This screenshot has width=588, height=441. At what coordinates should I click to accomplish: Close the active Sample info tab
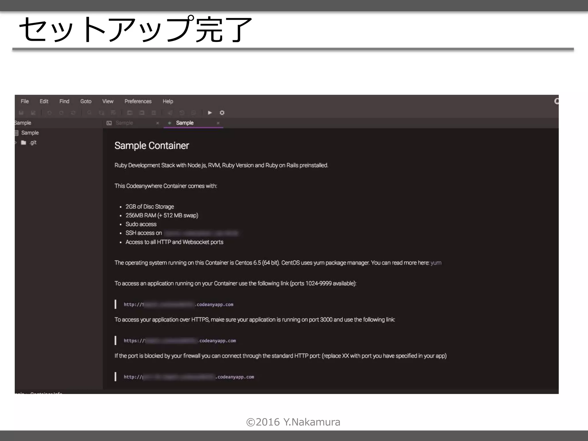point(218,123)
